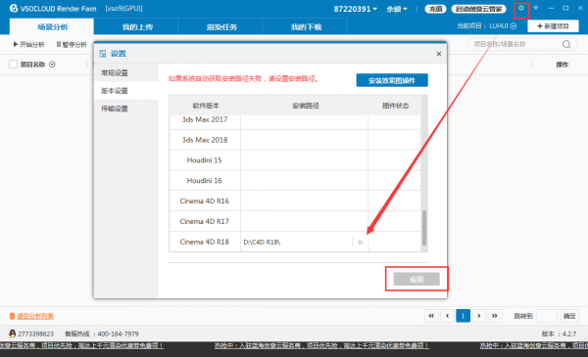The width and height of the screenshot is (588, 357).
Task: Go to the last page arrow
Action: click(495, 316)
